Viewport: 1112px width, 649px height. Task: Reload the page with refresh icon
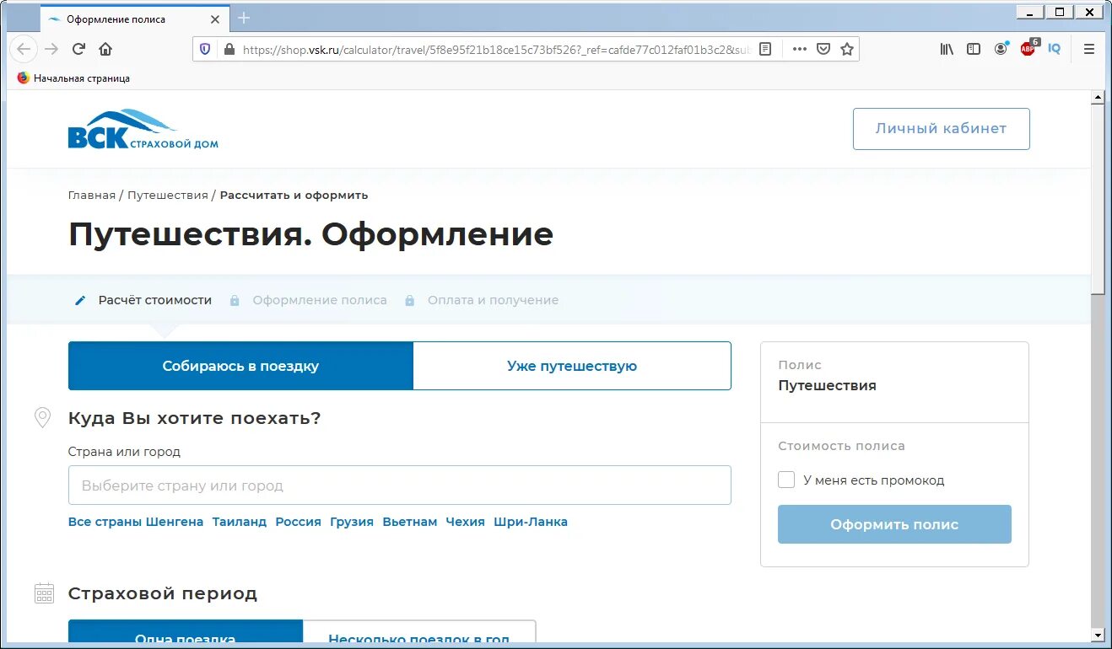[x=78, y=49]
